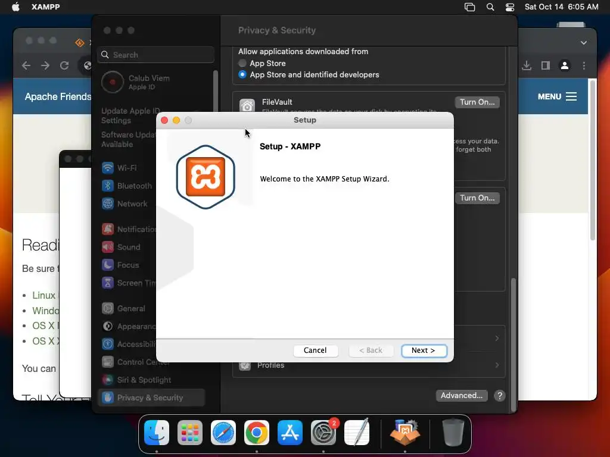Select App Store radio option

click(x=242, y=63)
